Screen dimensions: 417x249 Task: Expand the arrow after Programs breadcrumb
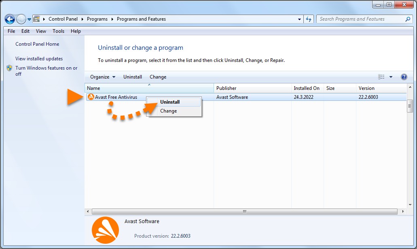click(x=112, y=19)
